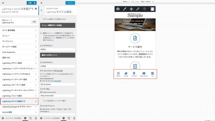Open the 追加 CSS menu item

(x=19, y=58)
